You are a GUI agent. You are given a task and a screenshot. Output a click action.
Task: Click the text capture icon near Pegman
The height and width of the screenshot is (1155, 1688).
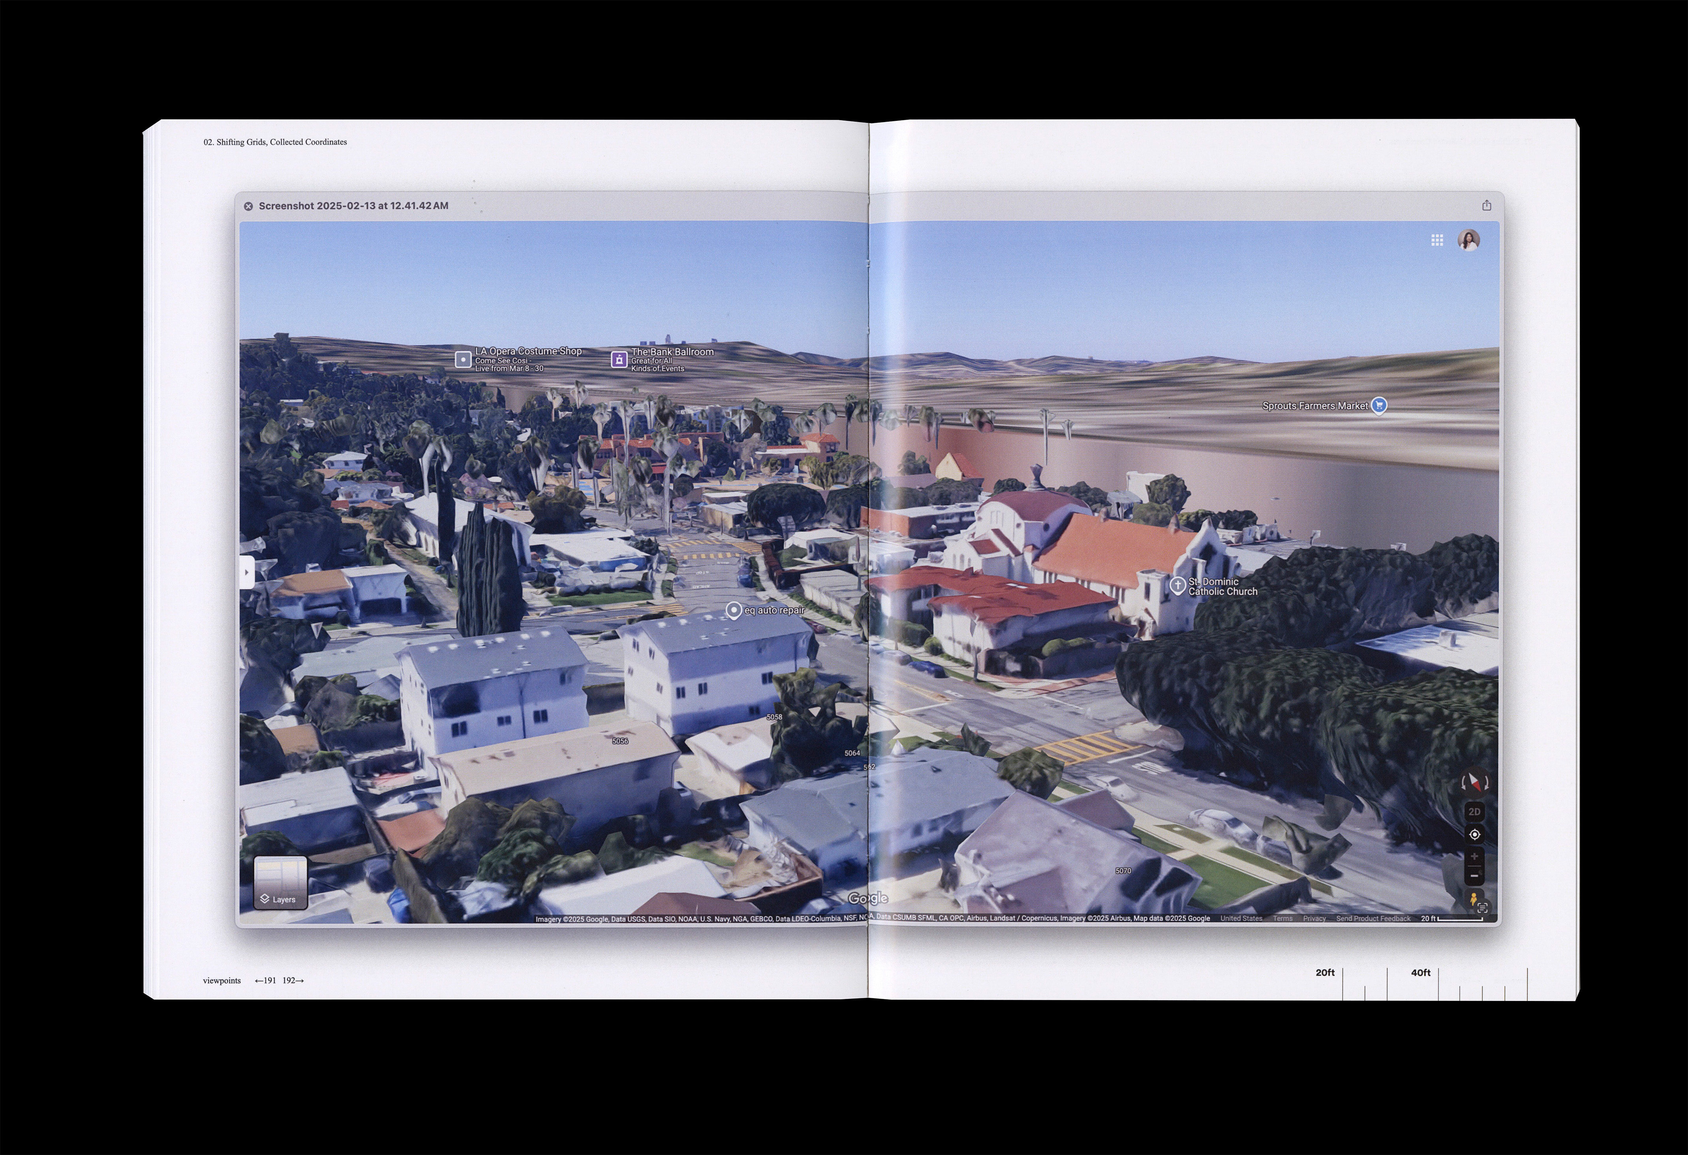1483,908
